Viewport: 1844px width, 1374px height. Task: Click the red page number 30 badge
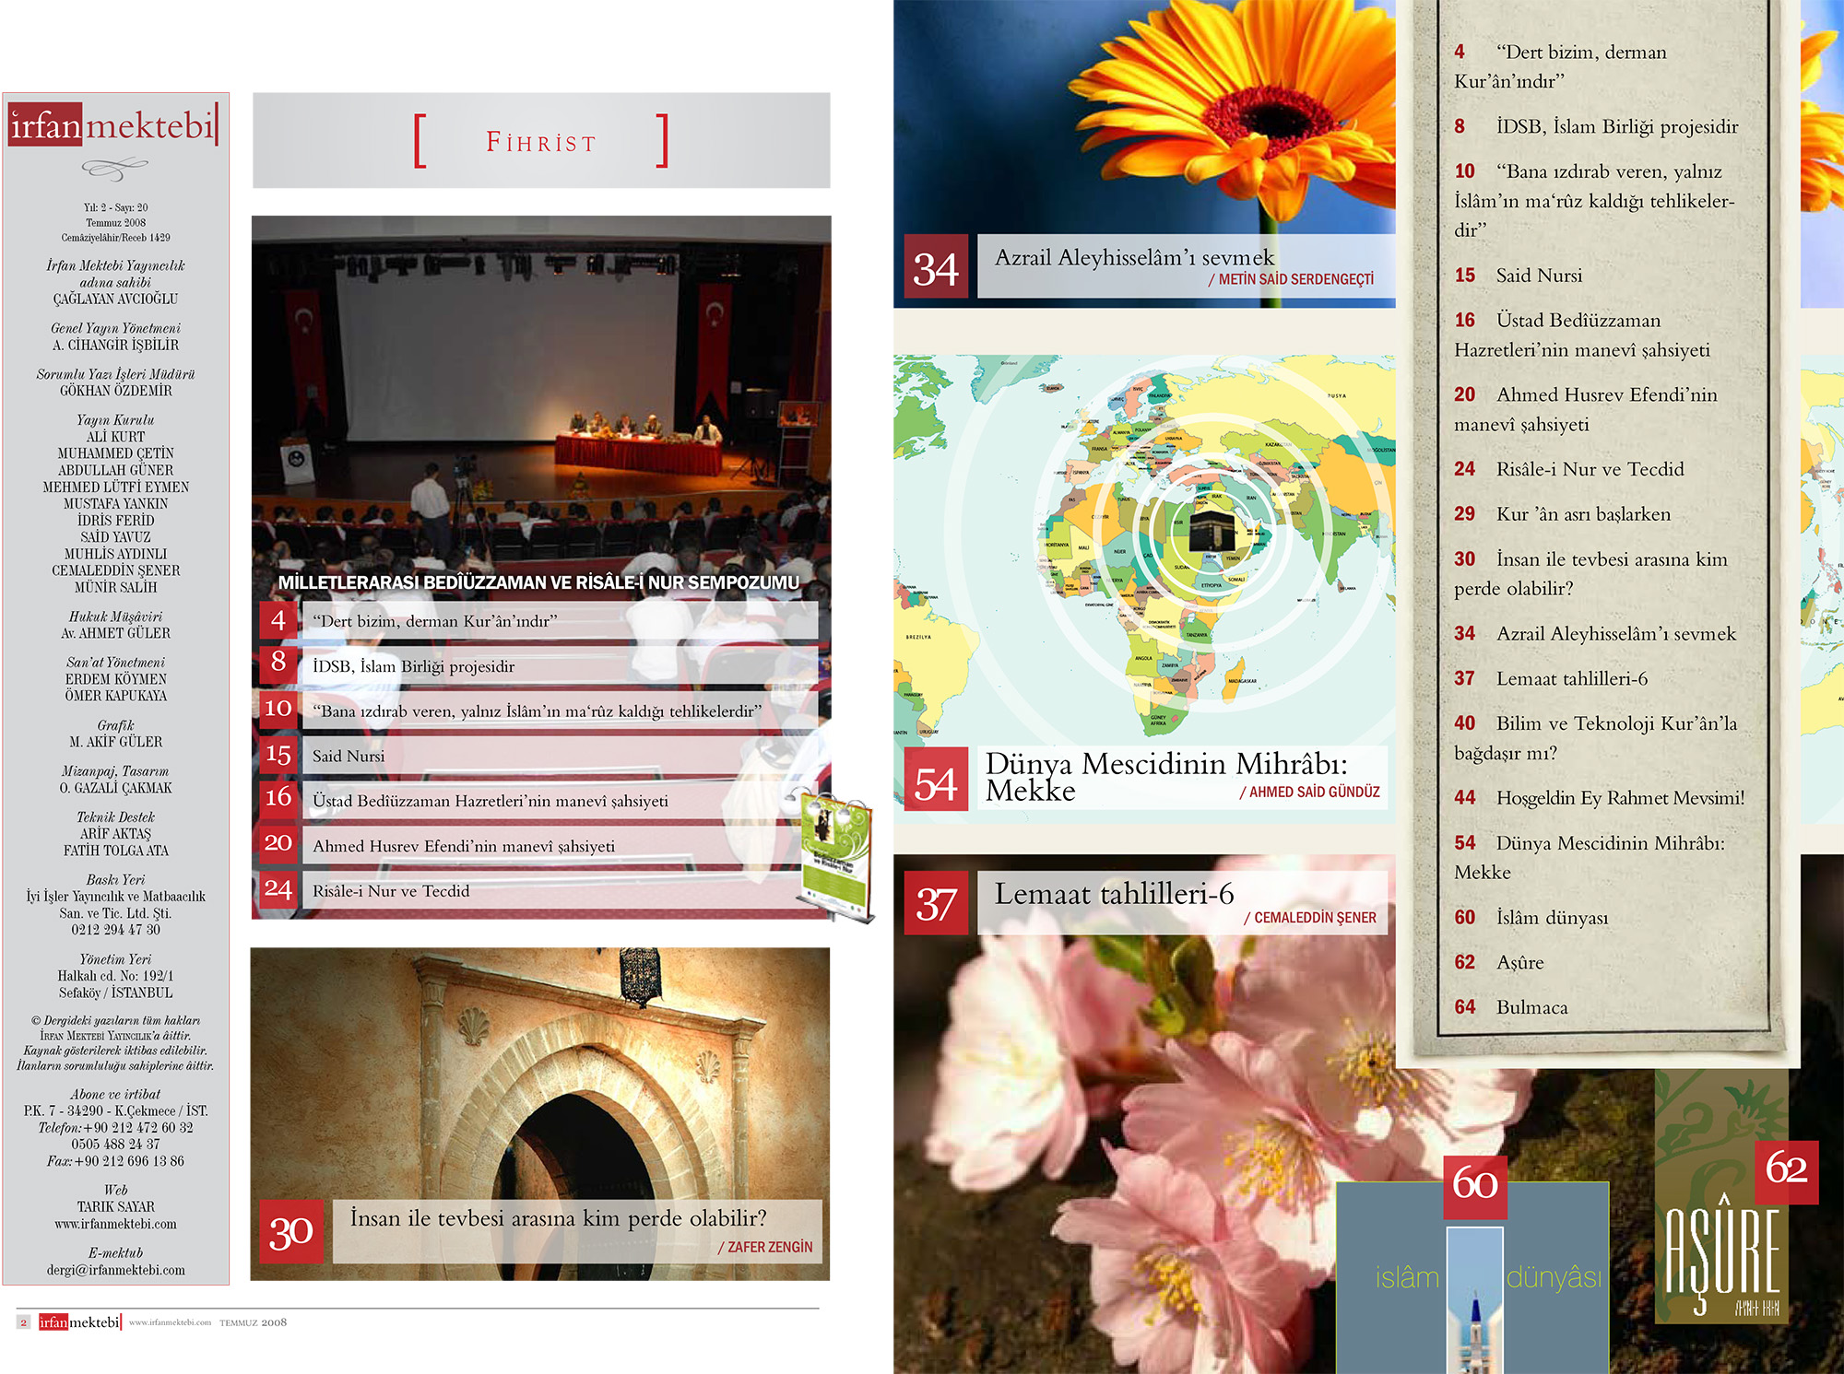pos(290,1231)
